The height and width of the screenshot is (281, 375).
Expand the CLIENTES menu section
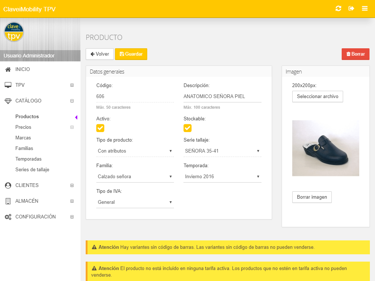click(x=72, y=186)
